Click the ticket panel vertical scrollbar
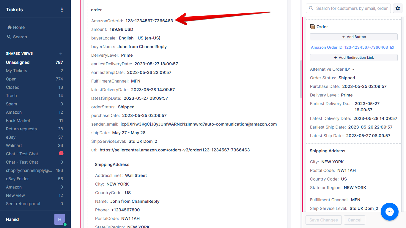Viewport: 406px width, 228px height. tap(301, 79)
